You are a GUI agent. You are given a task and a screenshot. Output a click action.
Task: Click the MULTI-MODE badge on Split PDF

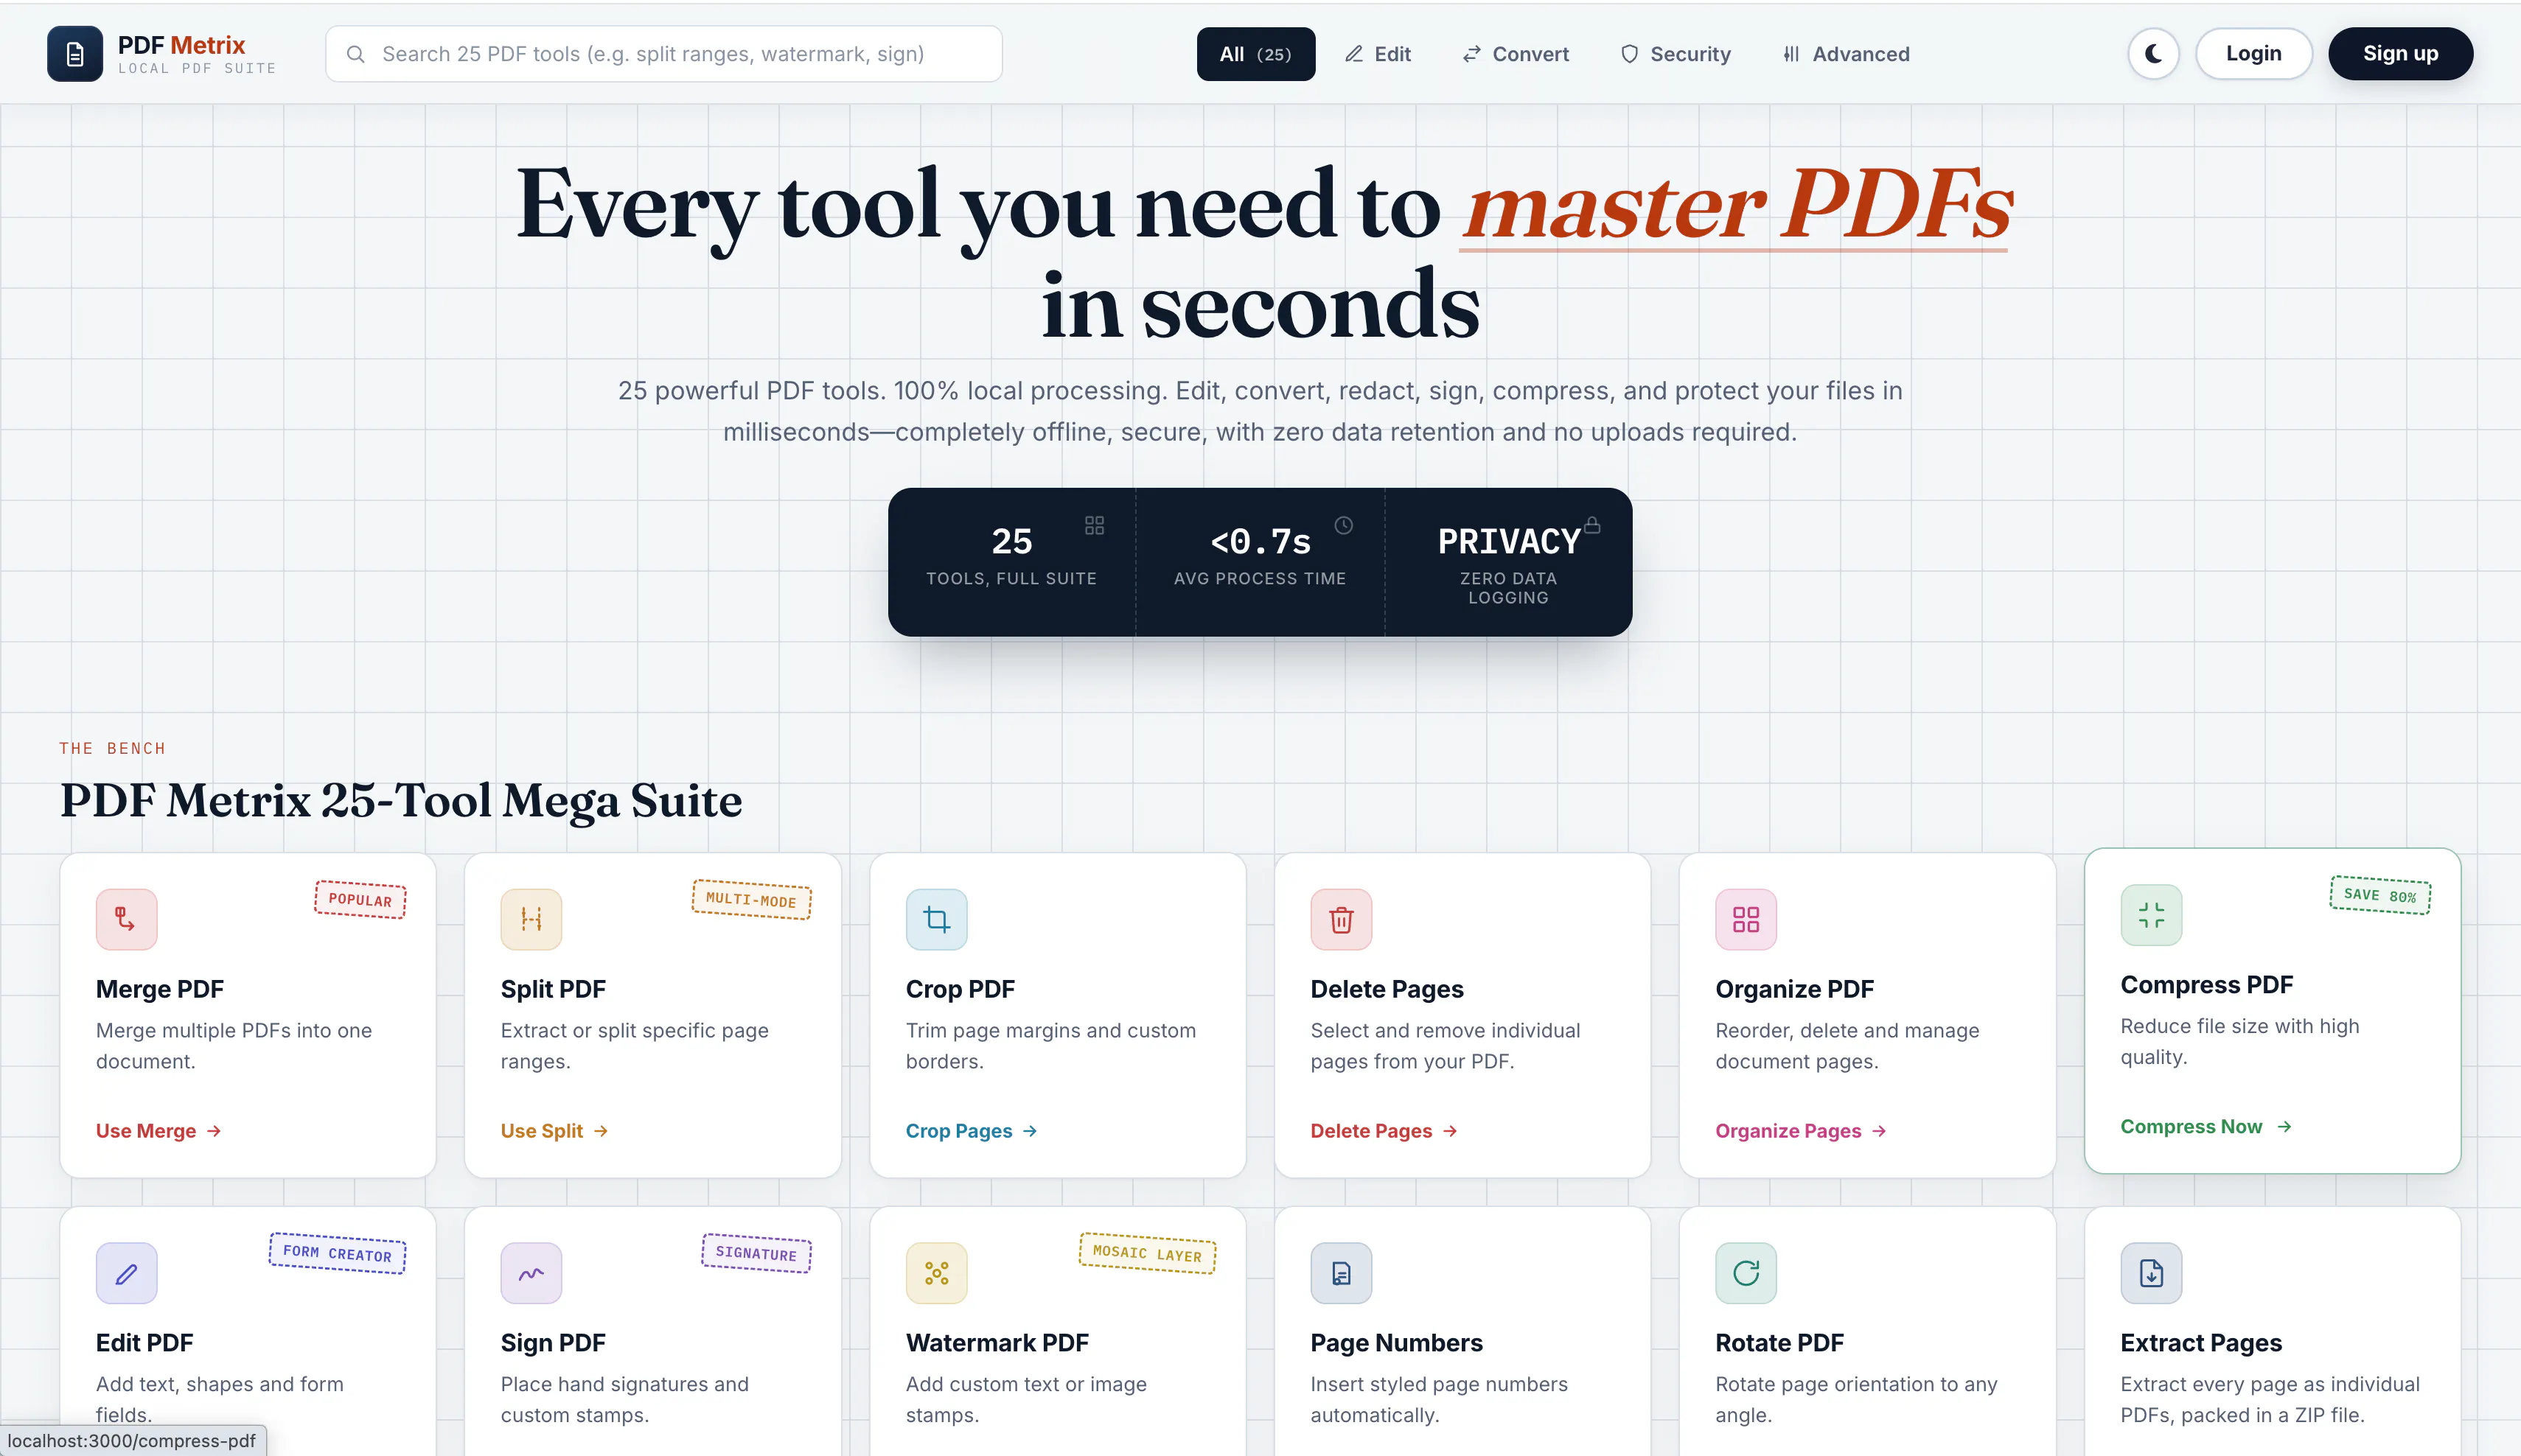[x=751, y=900]
